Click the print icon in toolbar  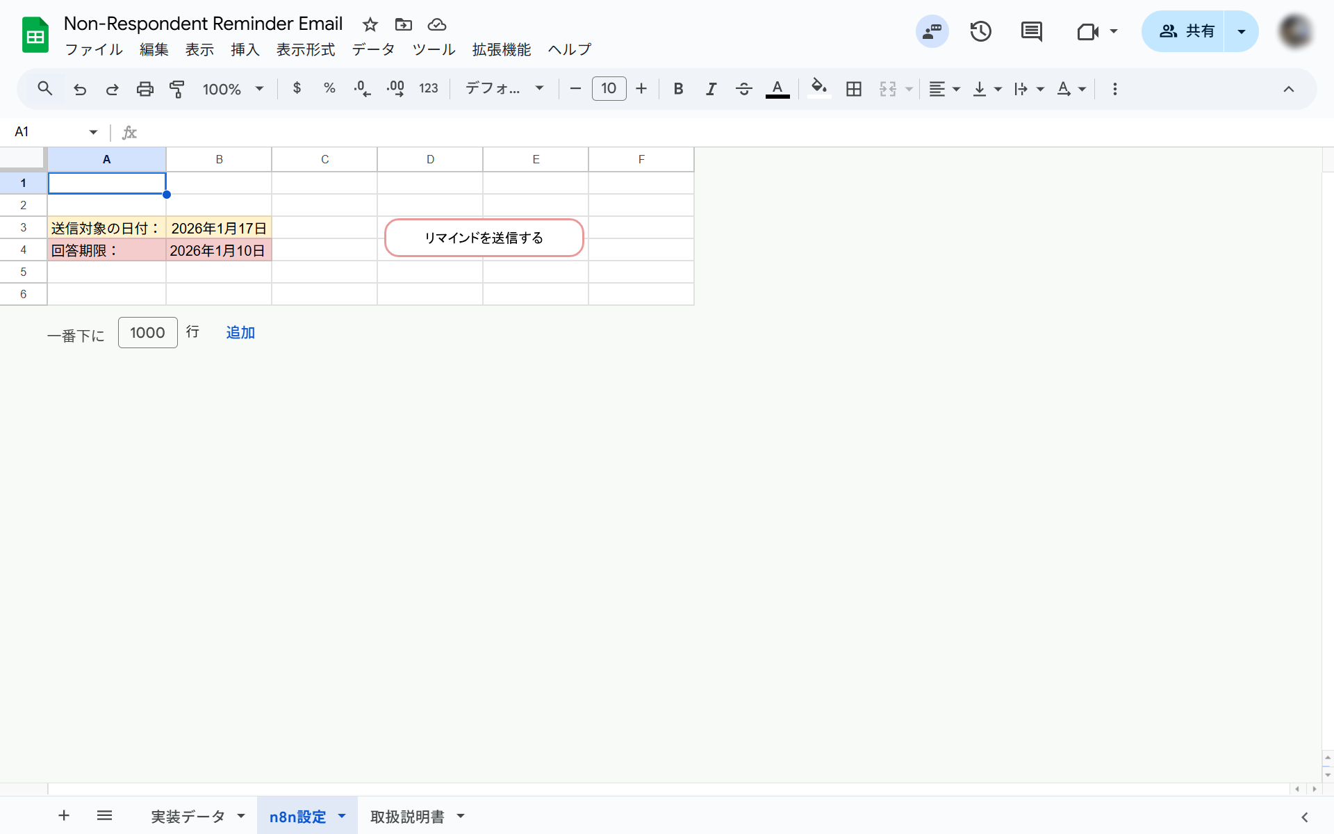pyautogui.click(x=145, y=89)
